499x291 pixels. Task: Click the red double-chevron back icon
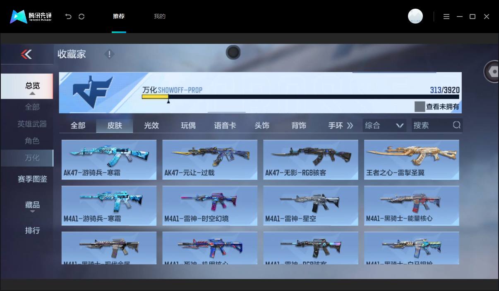tap(26, 54)
